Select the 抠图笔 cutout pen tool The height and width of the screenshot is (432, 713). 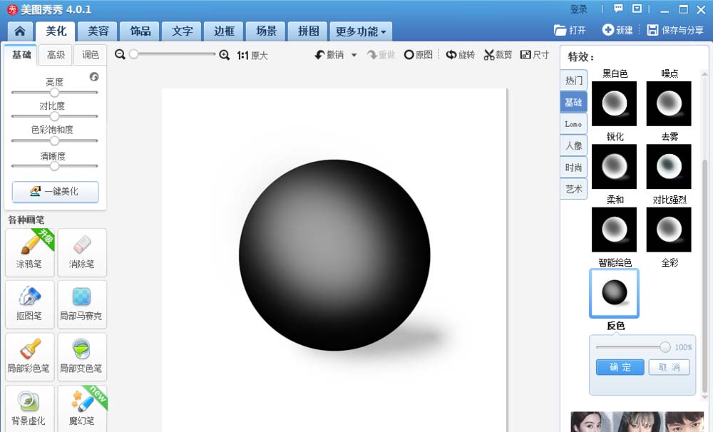(x=29, y=304)
